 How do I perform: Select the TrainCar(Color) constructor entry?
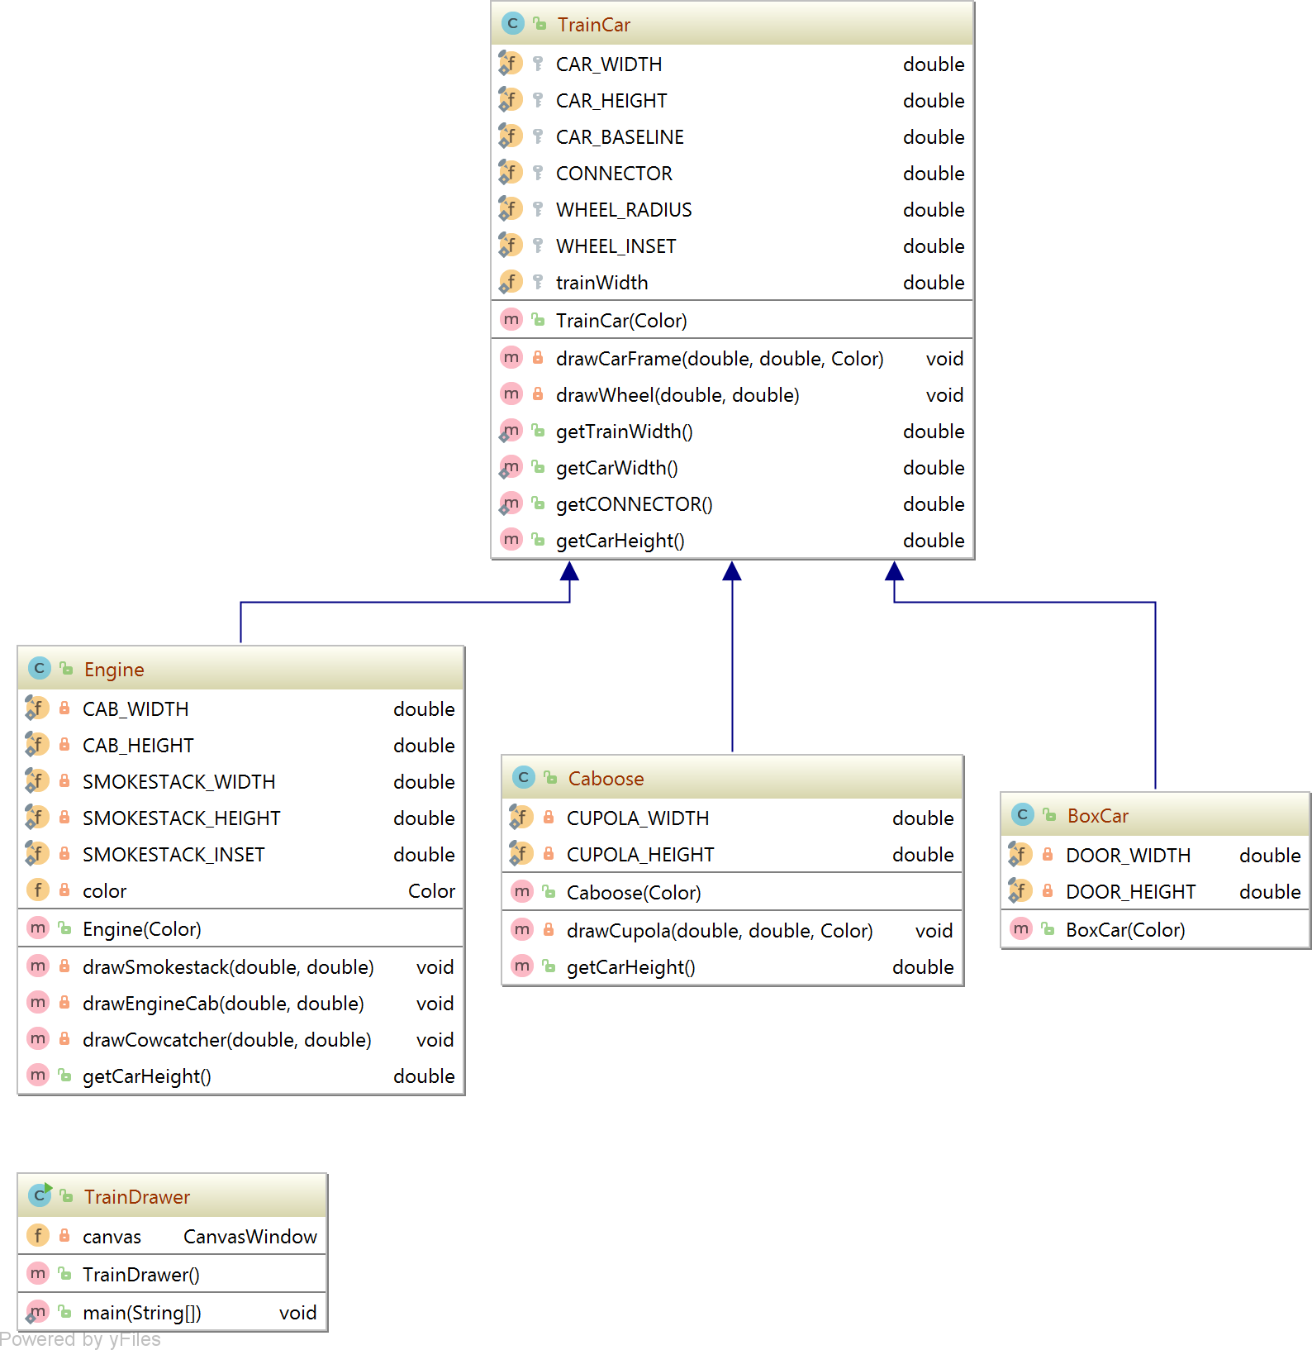point(621,320)
